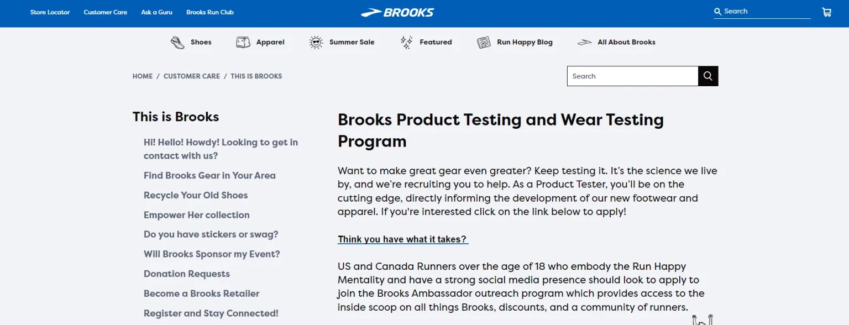Open Summer Sale via the sun icon

(x=315, y=41)
